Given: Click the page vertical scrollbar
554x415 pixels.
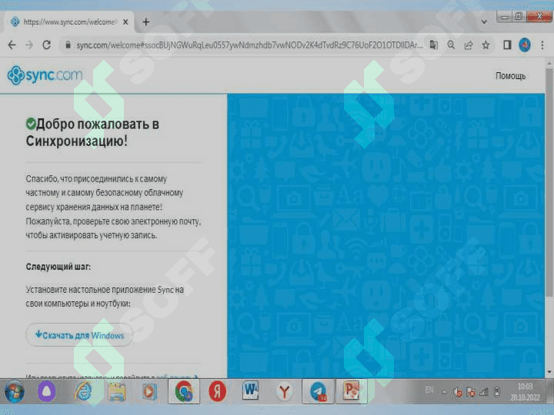Looking at the screenshot, I should coord(549,181).
